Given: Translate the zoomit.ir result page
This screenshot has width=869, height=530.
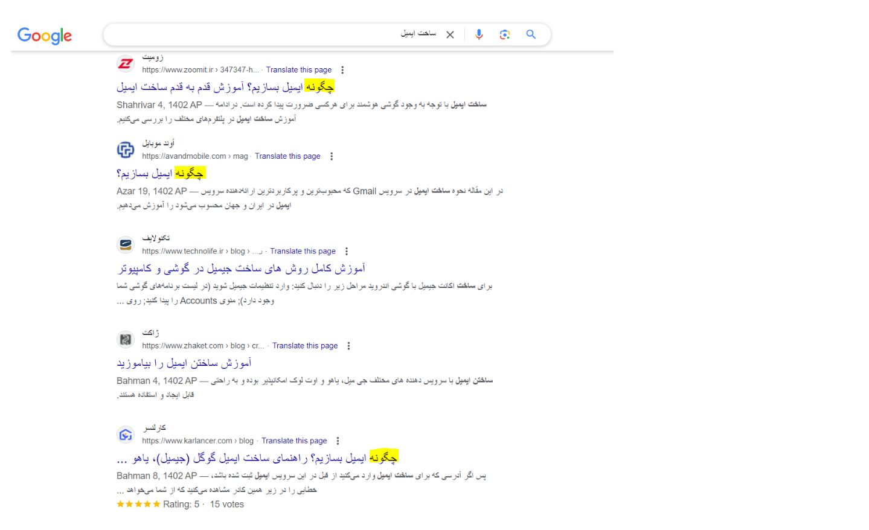Looking at the screenshot, I should tap(299, 70).
